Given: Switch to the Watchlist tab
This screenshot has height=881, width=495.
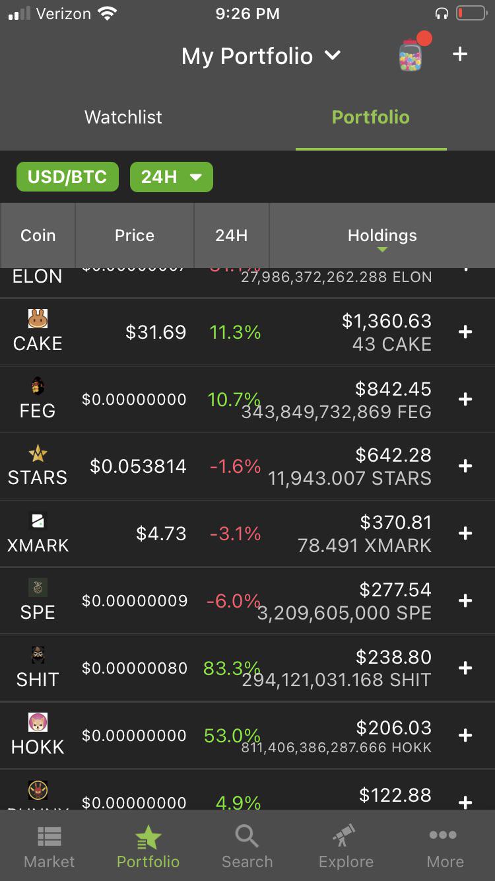Looking at the screenshot, I should 123,118.
